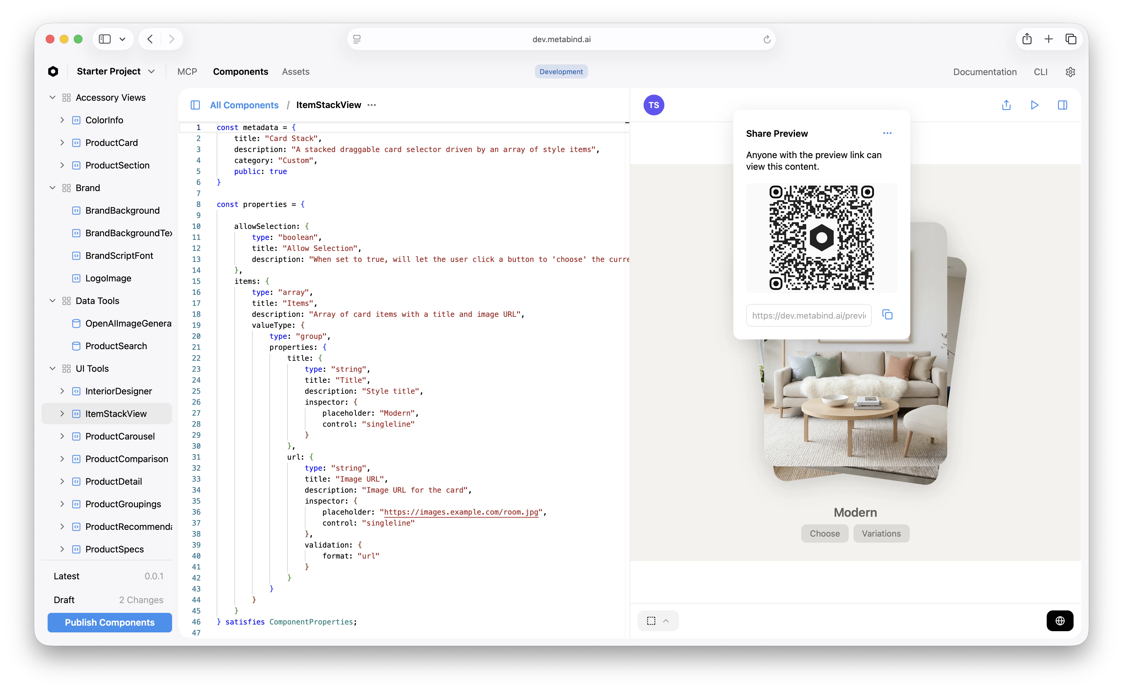The image size is (1123, 691).
Task: Expand the ItemStackView component
Action: coord(62,414)
